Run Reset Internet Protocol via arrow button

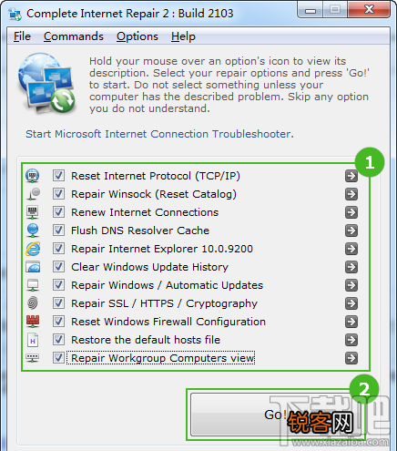point(351,176)
